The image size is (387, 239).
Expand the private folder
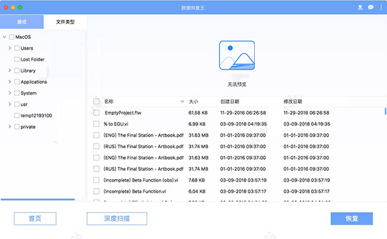coord(10,127)
